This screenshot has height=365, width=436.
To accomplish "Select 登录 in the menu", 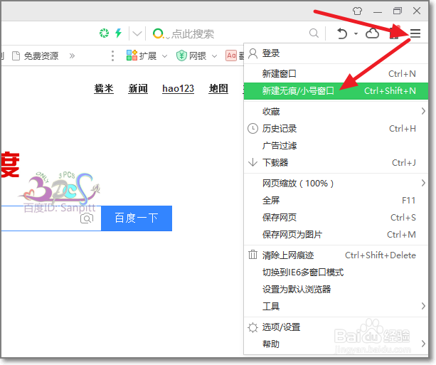I will (x=336, y=53).
